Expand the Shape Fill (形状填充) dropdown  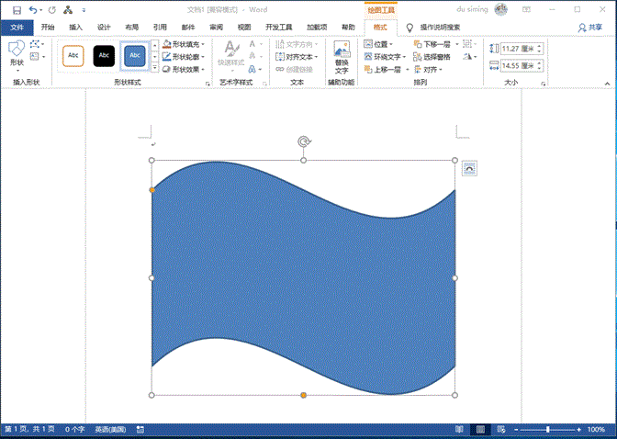point(204,44)
